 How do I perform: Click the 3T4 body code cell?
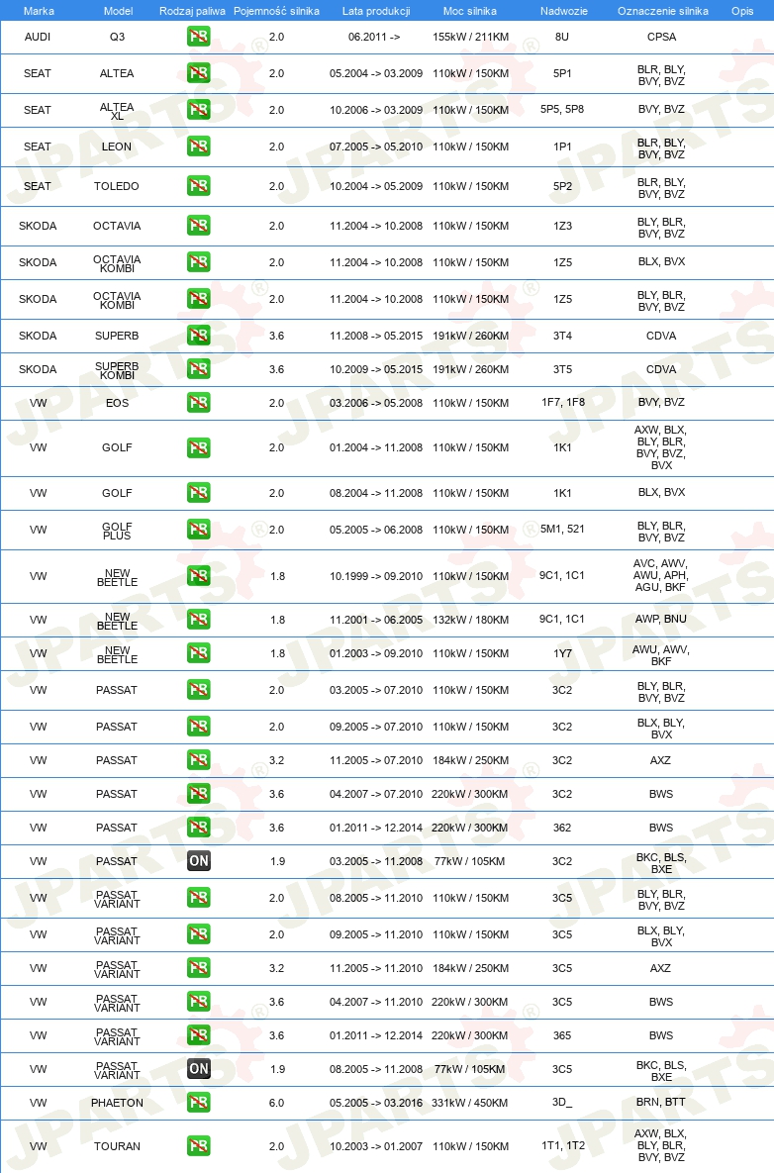(562, 336)
